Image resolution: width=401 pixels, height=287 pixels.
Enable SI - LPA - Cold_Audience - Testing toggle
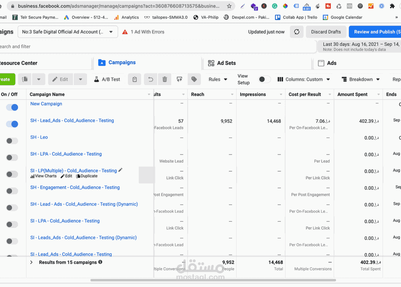pyautogui.click(x=12, y=224)
